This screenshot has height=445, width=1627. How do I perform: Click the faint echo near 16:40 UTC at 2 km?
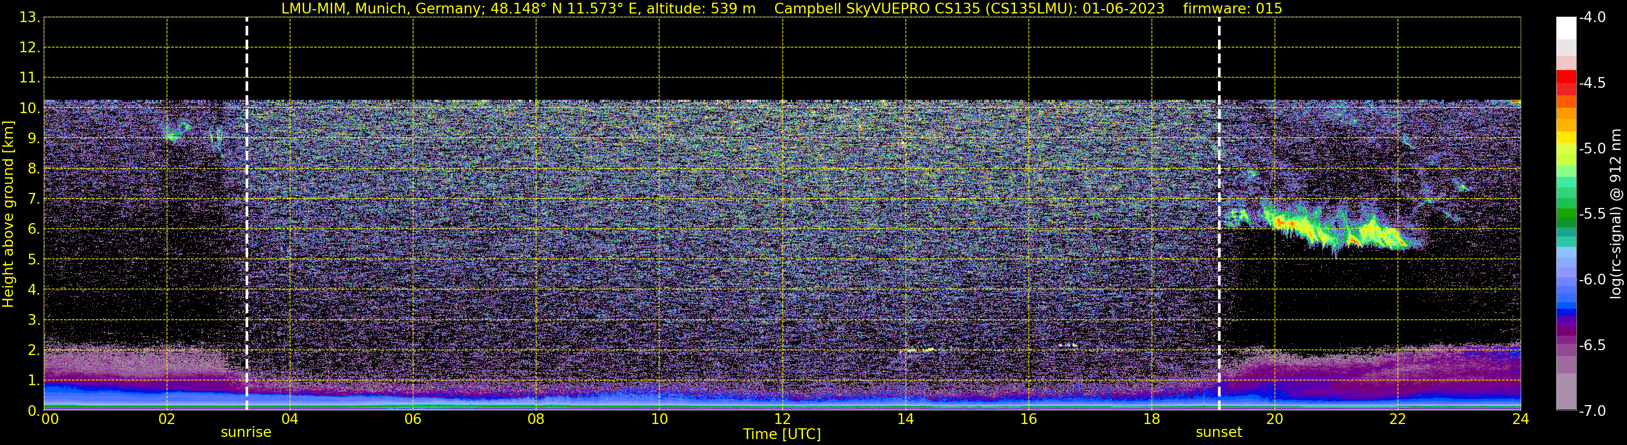click(x=1067, y=345)
